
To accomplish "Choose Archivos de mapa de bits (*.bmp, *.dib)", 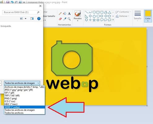I will (x=24, y=87).
